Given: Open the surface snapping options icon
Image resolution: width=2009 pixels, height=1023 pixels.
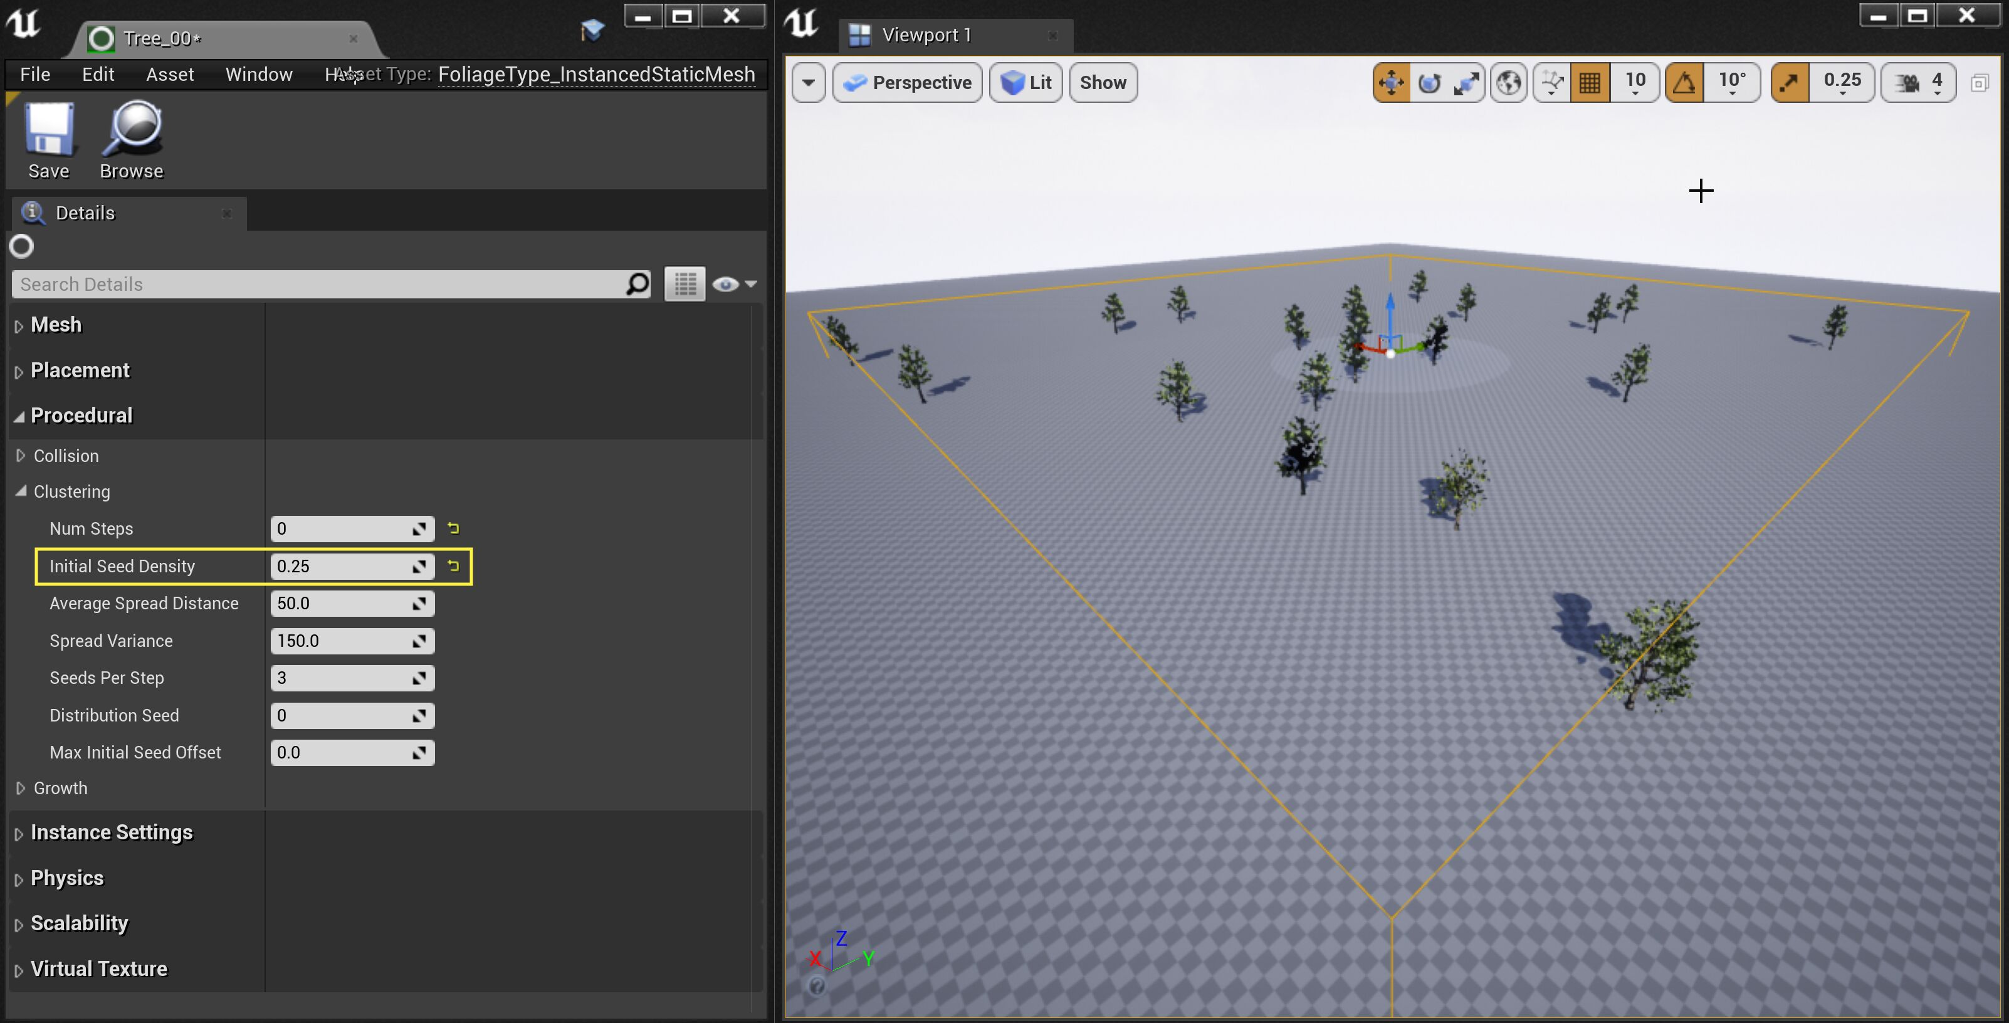Looking at the screenshot, I should point(1551,82).
